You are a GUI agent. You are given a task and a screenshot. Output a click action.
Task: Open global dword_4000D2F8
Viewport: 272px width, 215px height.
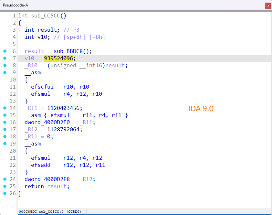[47, 179]
